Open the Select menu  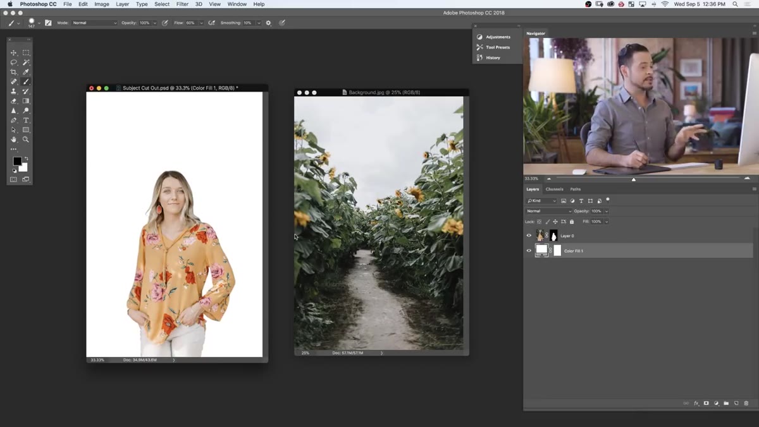coord(162,4)
